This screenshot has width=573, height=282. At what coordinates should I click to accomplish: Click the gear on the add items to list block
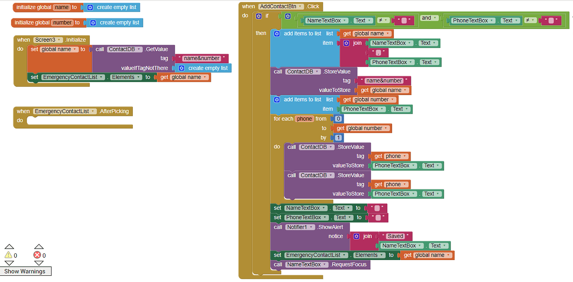277,33
